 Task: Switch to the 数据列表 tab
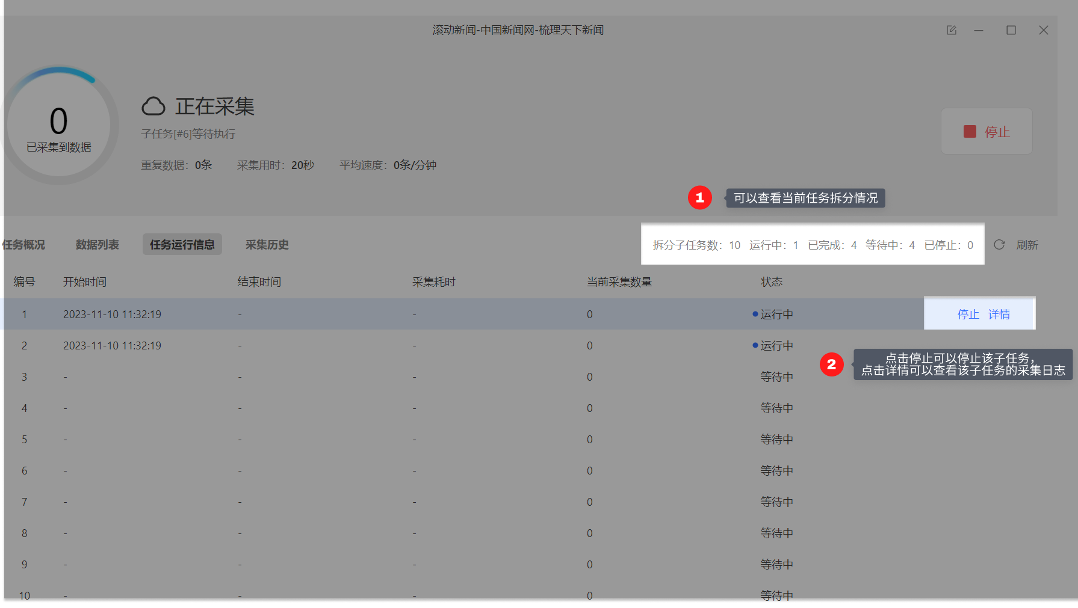point(98,245)
